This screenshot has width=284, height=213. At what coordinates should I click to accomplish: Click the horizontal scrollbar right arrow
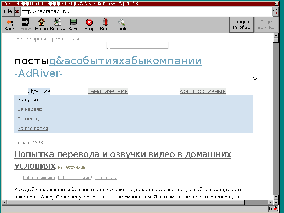[271, 202]
